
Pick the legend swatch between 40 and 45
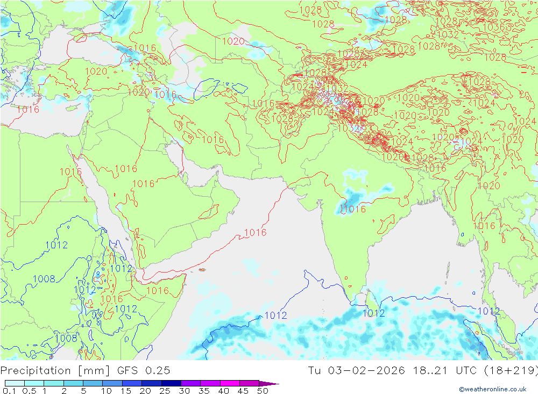click(x=230, y=383)
